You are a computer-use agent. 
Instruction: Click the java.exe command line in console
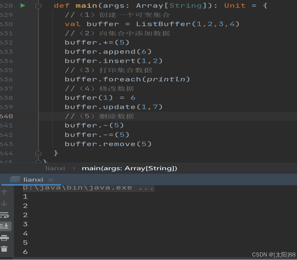click(x=88, y=188)
